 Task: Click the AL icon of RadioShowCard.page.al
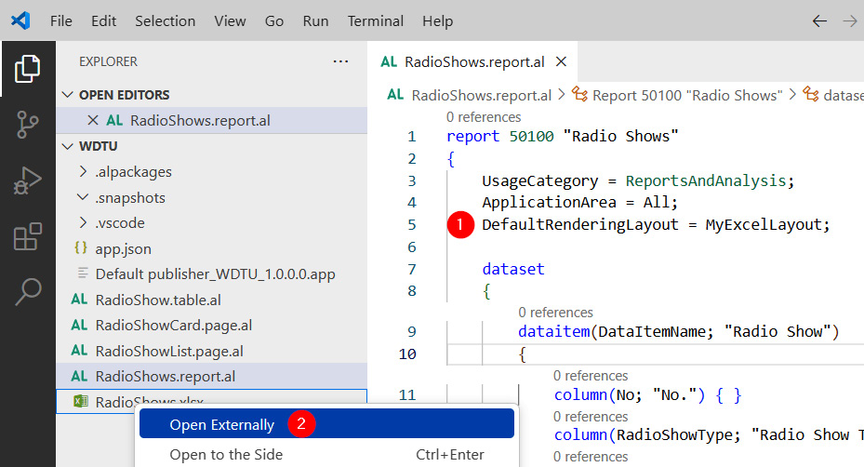coord(79,325)
